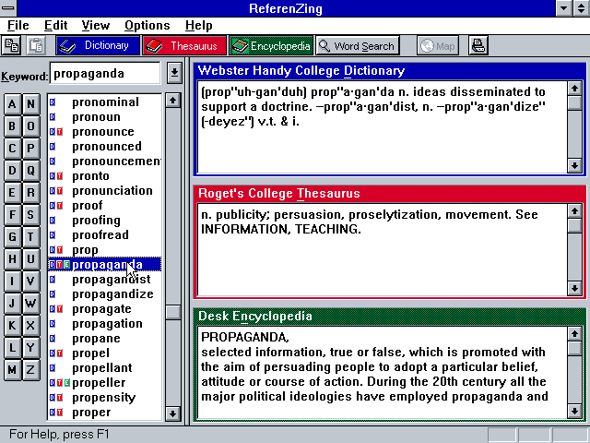The height and width of the screenshot is (443, 590).
Task: Click the Keyword input field
Action: [105, 74]
